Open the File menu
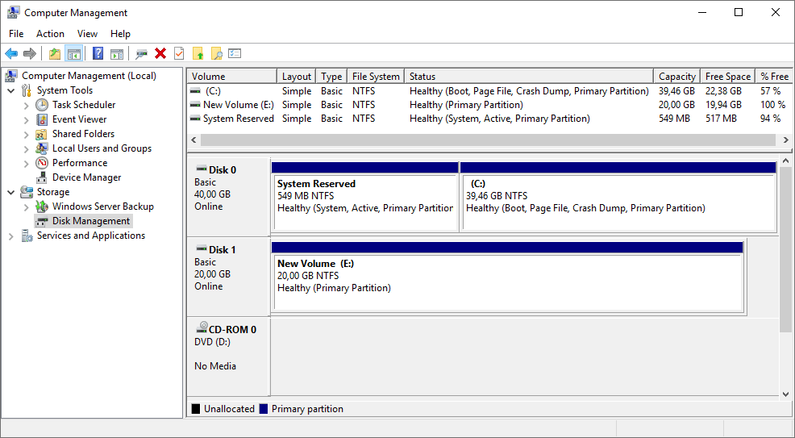795x438 pixels. click(16, 34)
